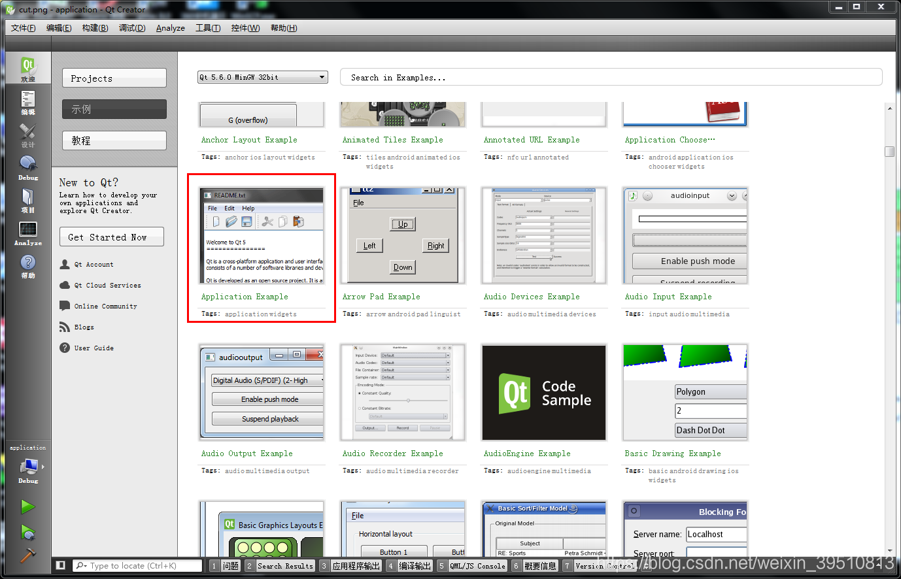901x579 pixels.
Task: Select the 教程 (Tutorials) tab button
Action: 114,141
